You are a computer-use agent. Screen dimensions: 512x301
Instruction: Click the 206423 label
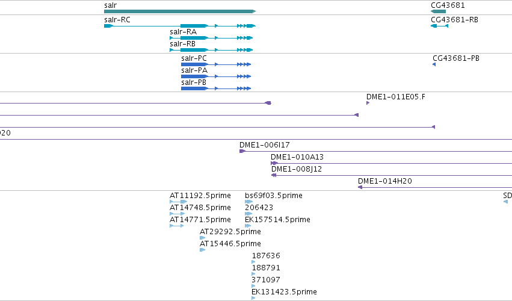259,208
